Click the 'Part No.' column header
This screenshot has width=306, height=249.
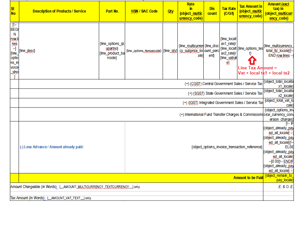(112, 11)
